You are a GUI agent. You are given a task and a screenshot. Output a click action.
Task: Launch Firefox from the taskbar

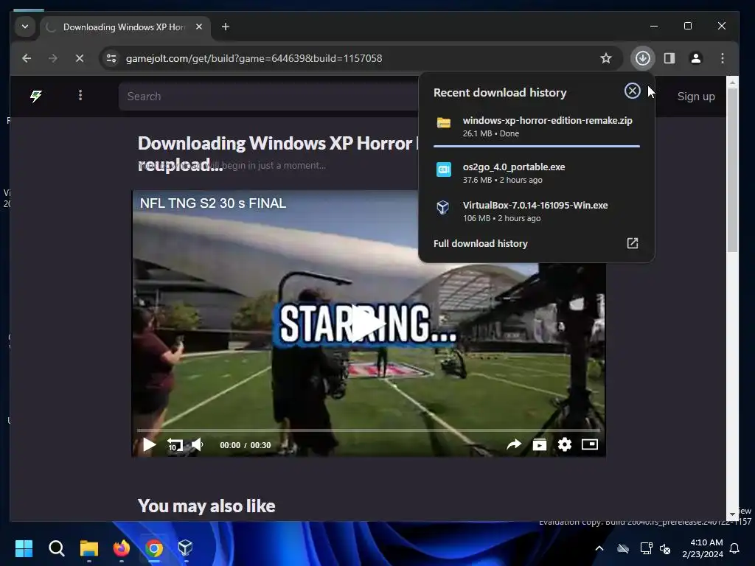coord(122,548)
